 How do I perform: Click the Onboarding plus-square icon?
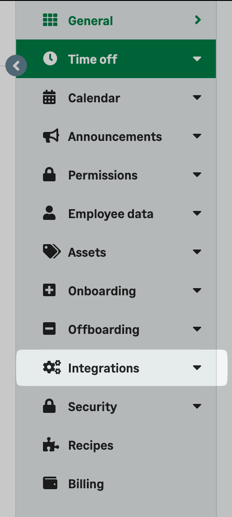coord(49,290)
